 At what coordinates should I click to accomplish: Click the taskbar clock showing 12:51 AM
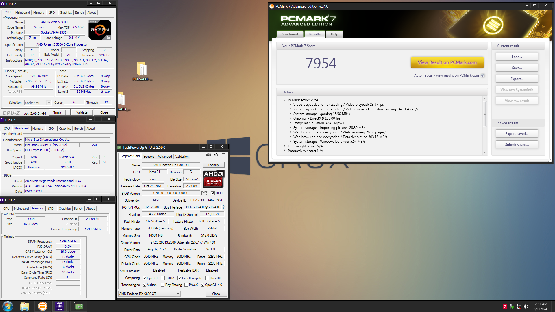(x=540, y=306)
